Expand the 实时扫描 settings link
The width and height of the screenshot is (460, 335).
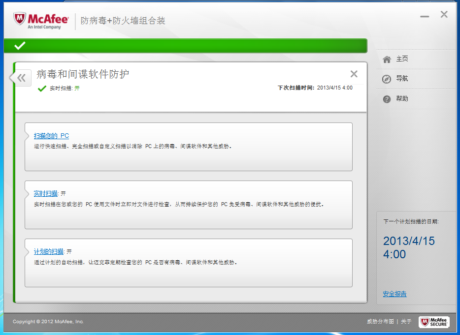(46, 194)
